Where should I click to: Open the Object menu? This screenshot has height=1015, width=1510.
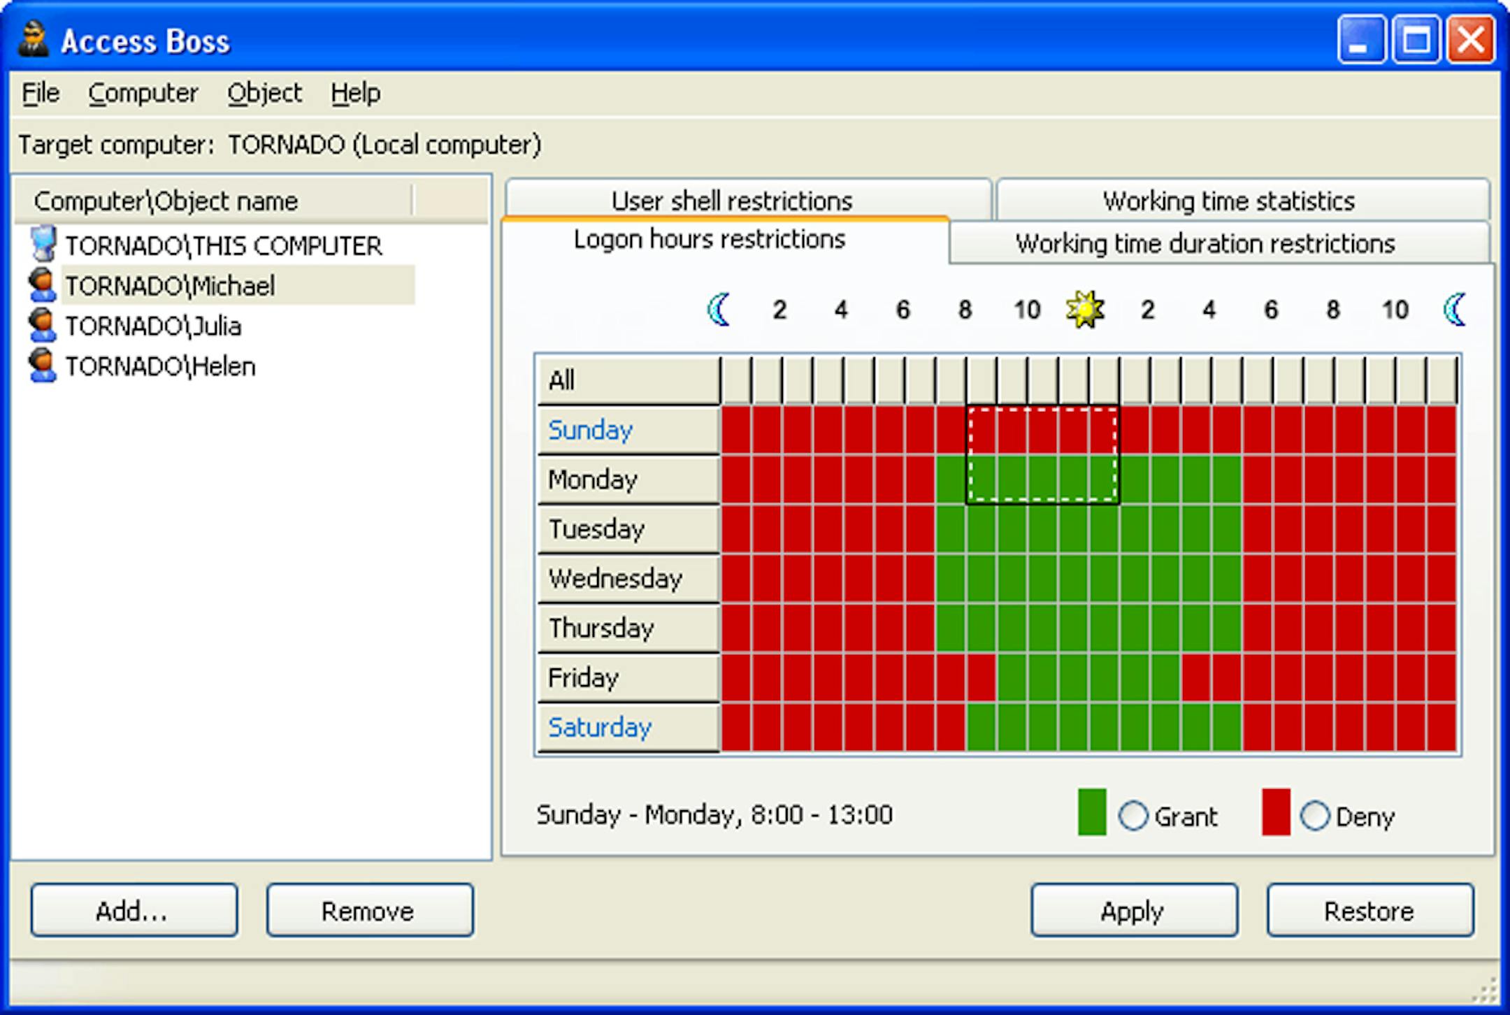[264, 93]
